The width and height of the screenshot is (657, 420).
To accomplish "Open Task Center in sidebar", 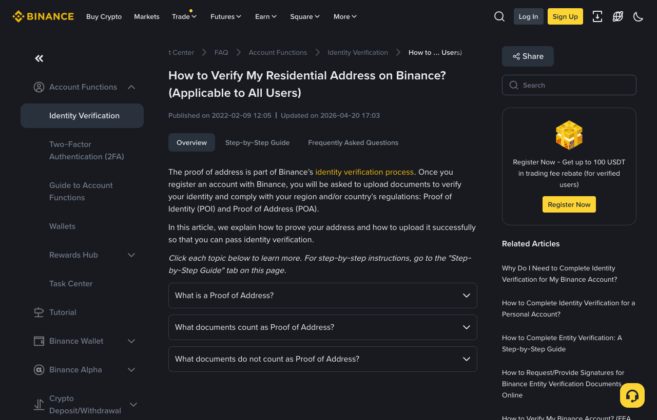I will click(x=71, y=284).
